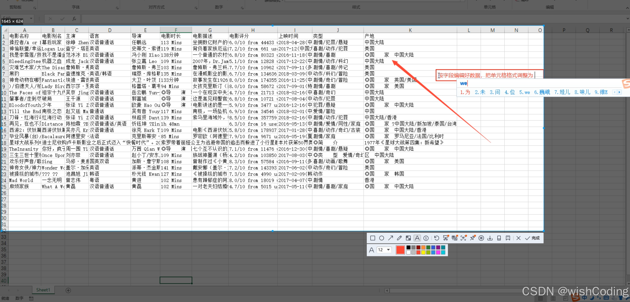
Task: Click the OCR text recognition icon
Action: (x=463, y=238)
